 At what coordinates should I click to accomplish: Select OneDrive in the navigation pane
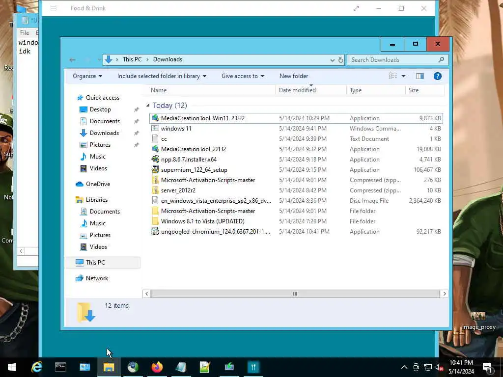(98, 184)
